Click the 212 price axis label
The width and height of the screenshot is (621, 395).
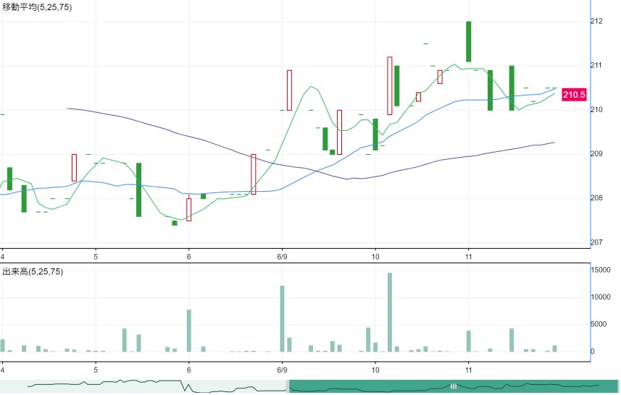point(596,21)
